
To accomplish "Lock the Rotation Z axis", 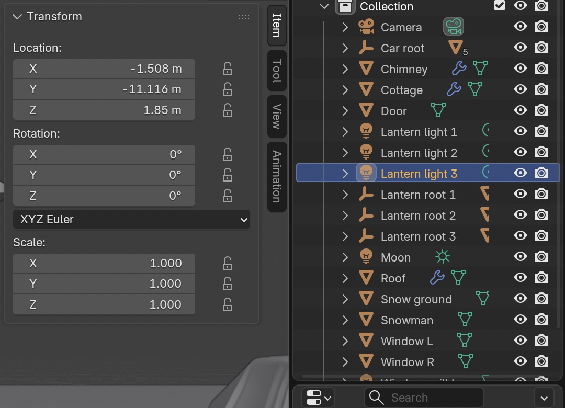I will (x=228, y=196).
